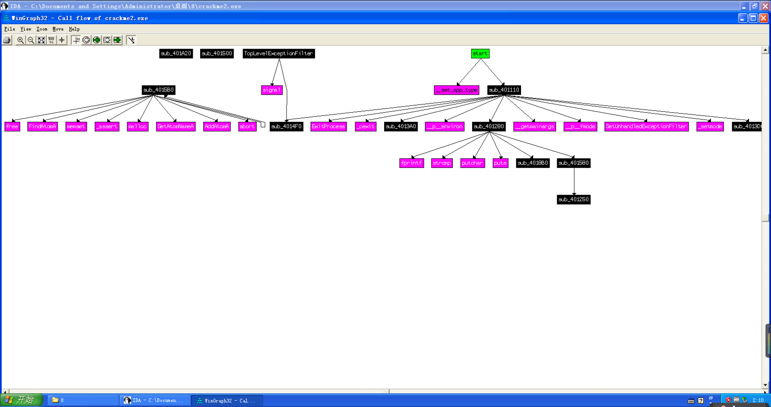
Task: Toggle the Normal coordinates N icon
Action: pos(76,40)
